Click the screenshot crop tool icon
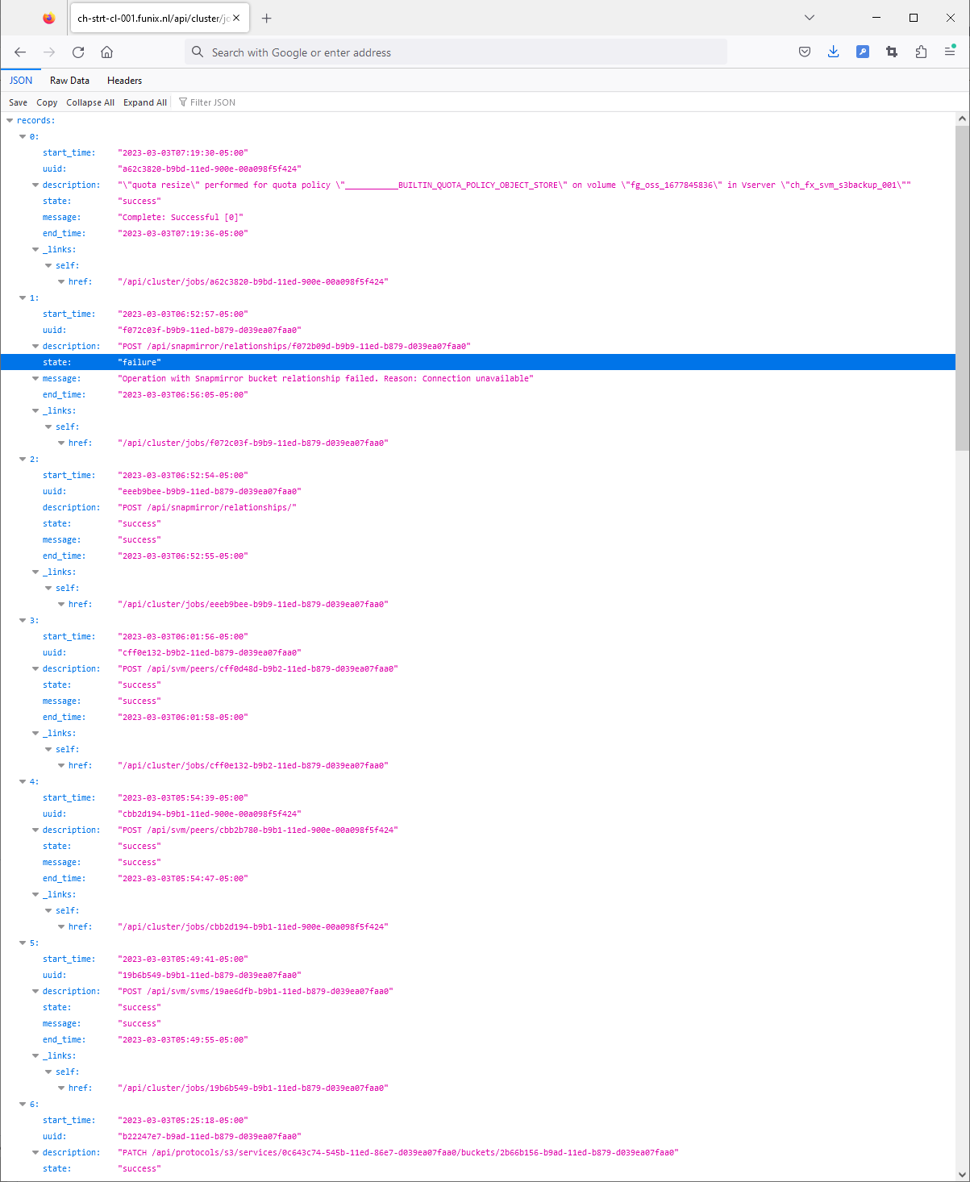This screenshot has height=1182, width=970. pyautogui.click(x=892, y=52)
